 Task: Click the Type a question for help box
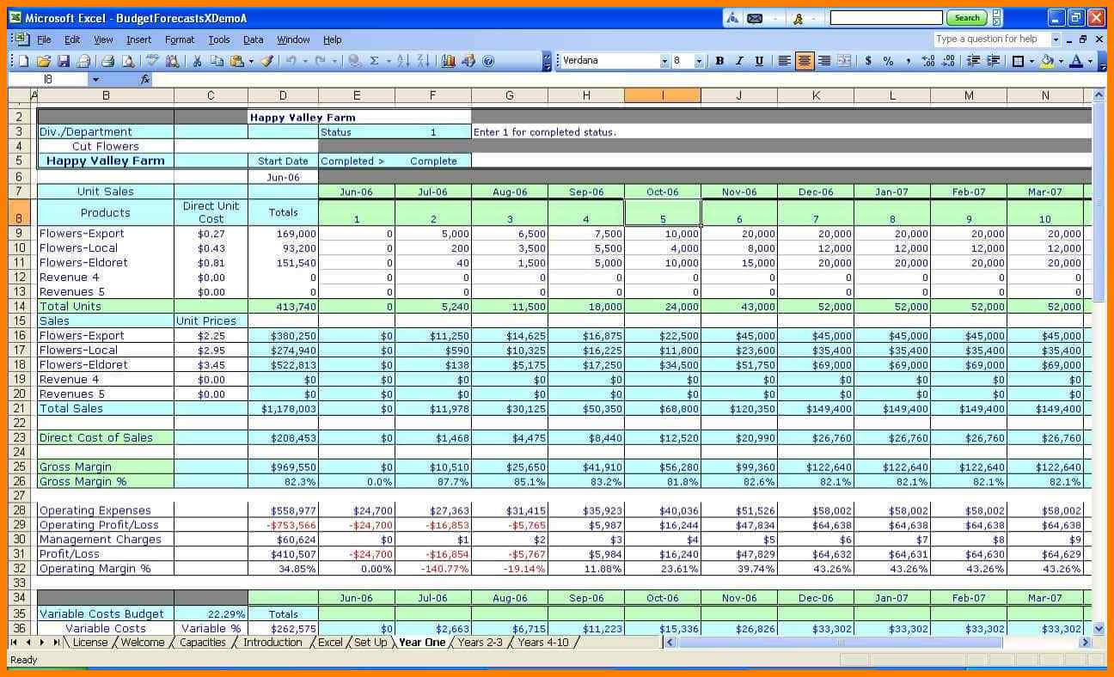pos(991,39)
